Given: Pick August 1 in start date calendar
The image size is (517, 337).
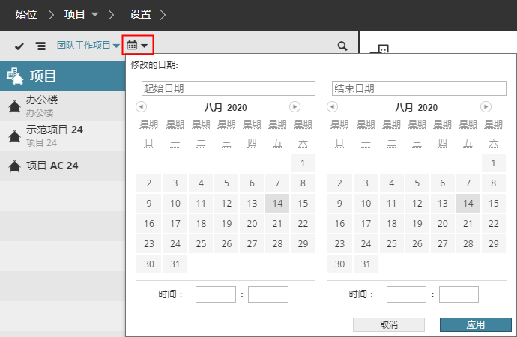Looking at the screenshot, I should pos(303,163).
